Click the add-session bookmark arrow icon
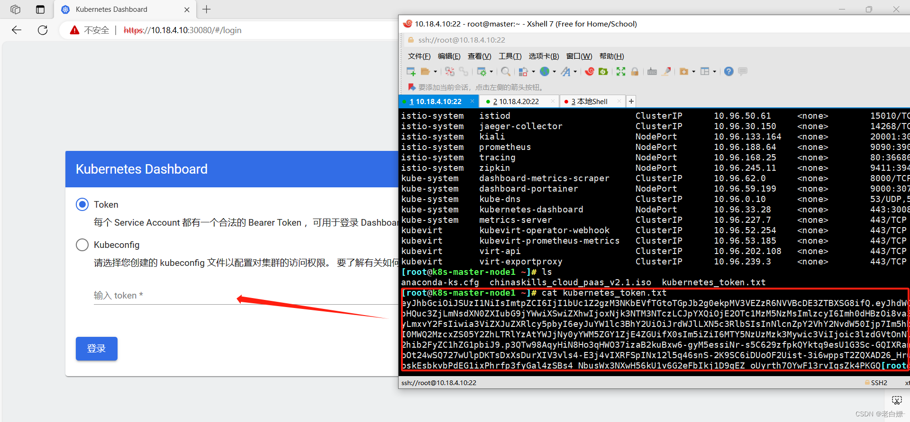Screen dimensions: 910x422 411,88
